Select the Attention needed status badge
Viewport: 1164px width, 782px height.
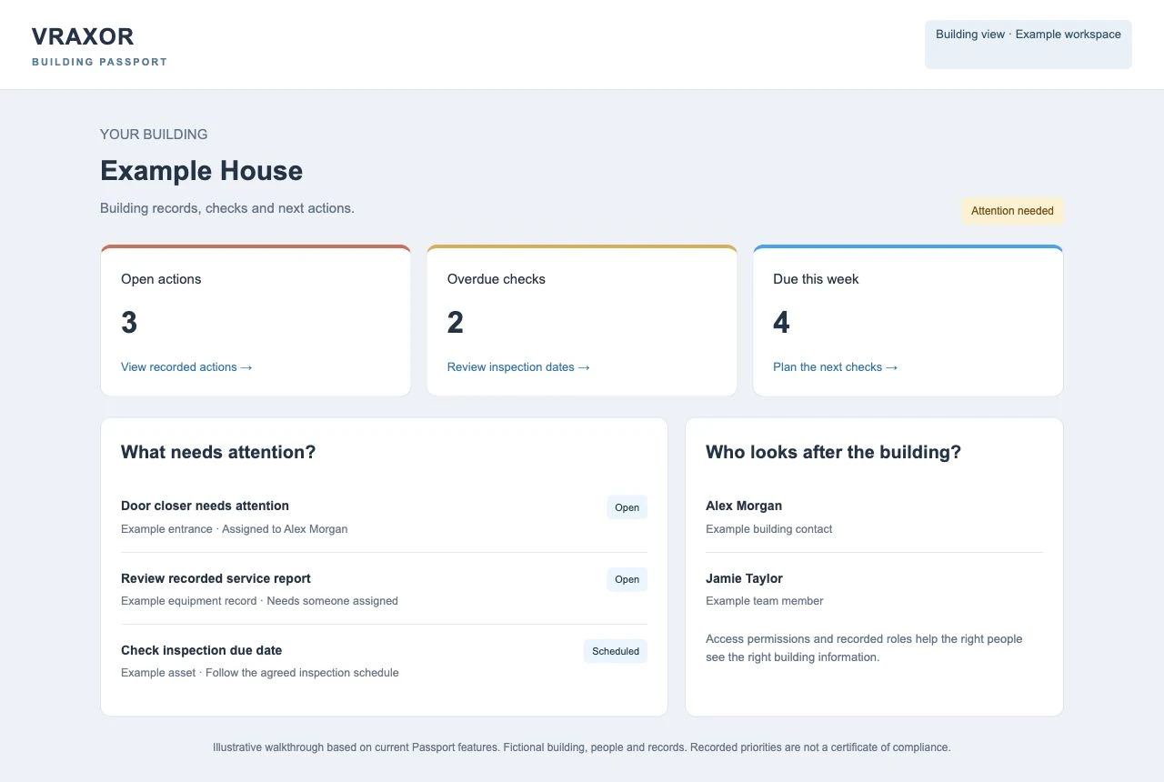(x=1012, y=211)
